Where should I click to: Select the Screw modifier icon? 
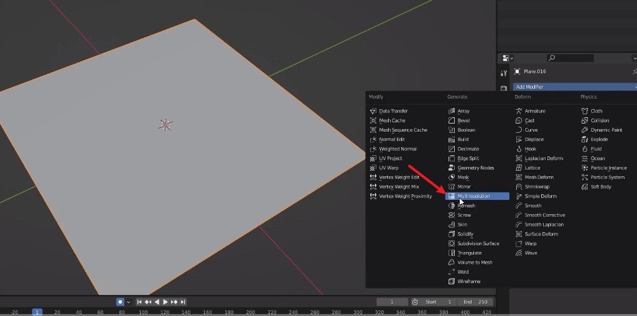(x=452, y=215)
